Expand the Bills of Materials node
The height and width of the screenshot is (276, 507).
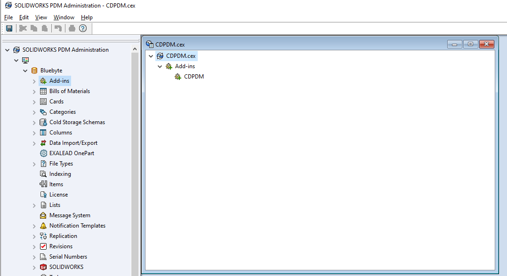coord(34,92)
